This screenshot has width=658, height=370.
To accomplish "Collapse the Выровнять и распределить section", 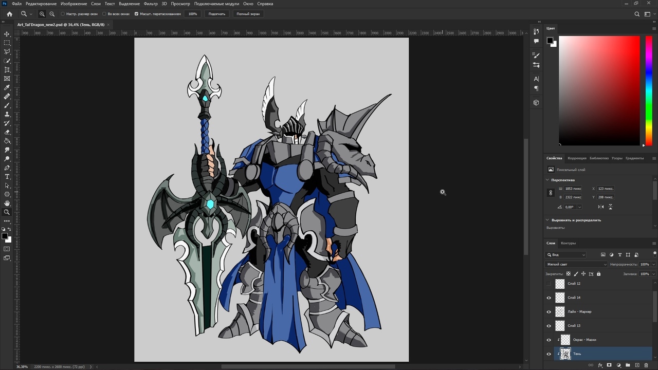I will click(547, 220).
